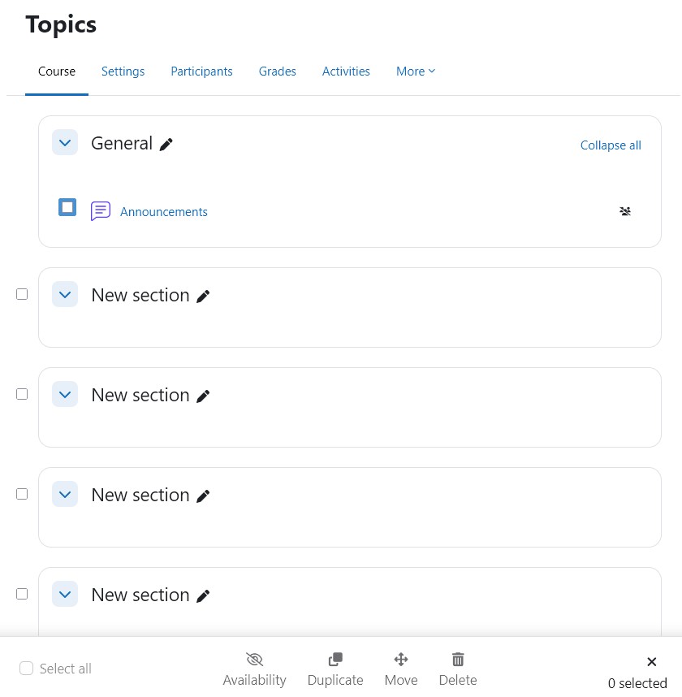Screen dimensions: 682x697
Task: Click the Collapse all link
Action: pos(611,145)
